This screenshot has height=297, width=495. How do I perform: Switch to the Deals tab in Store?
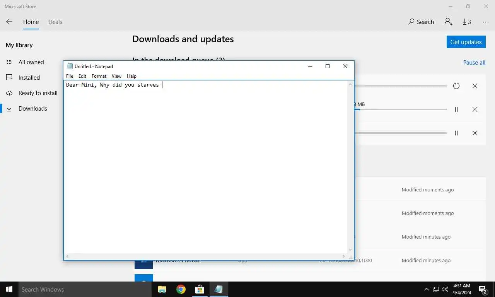[55, 22]
